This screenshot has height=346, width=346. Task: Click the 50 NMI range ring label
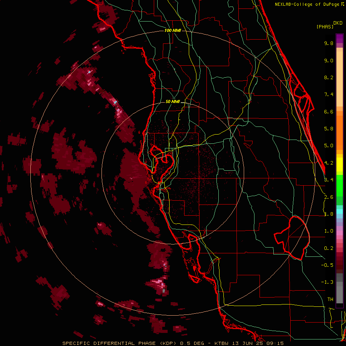[173, 101]
